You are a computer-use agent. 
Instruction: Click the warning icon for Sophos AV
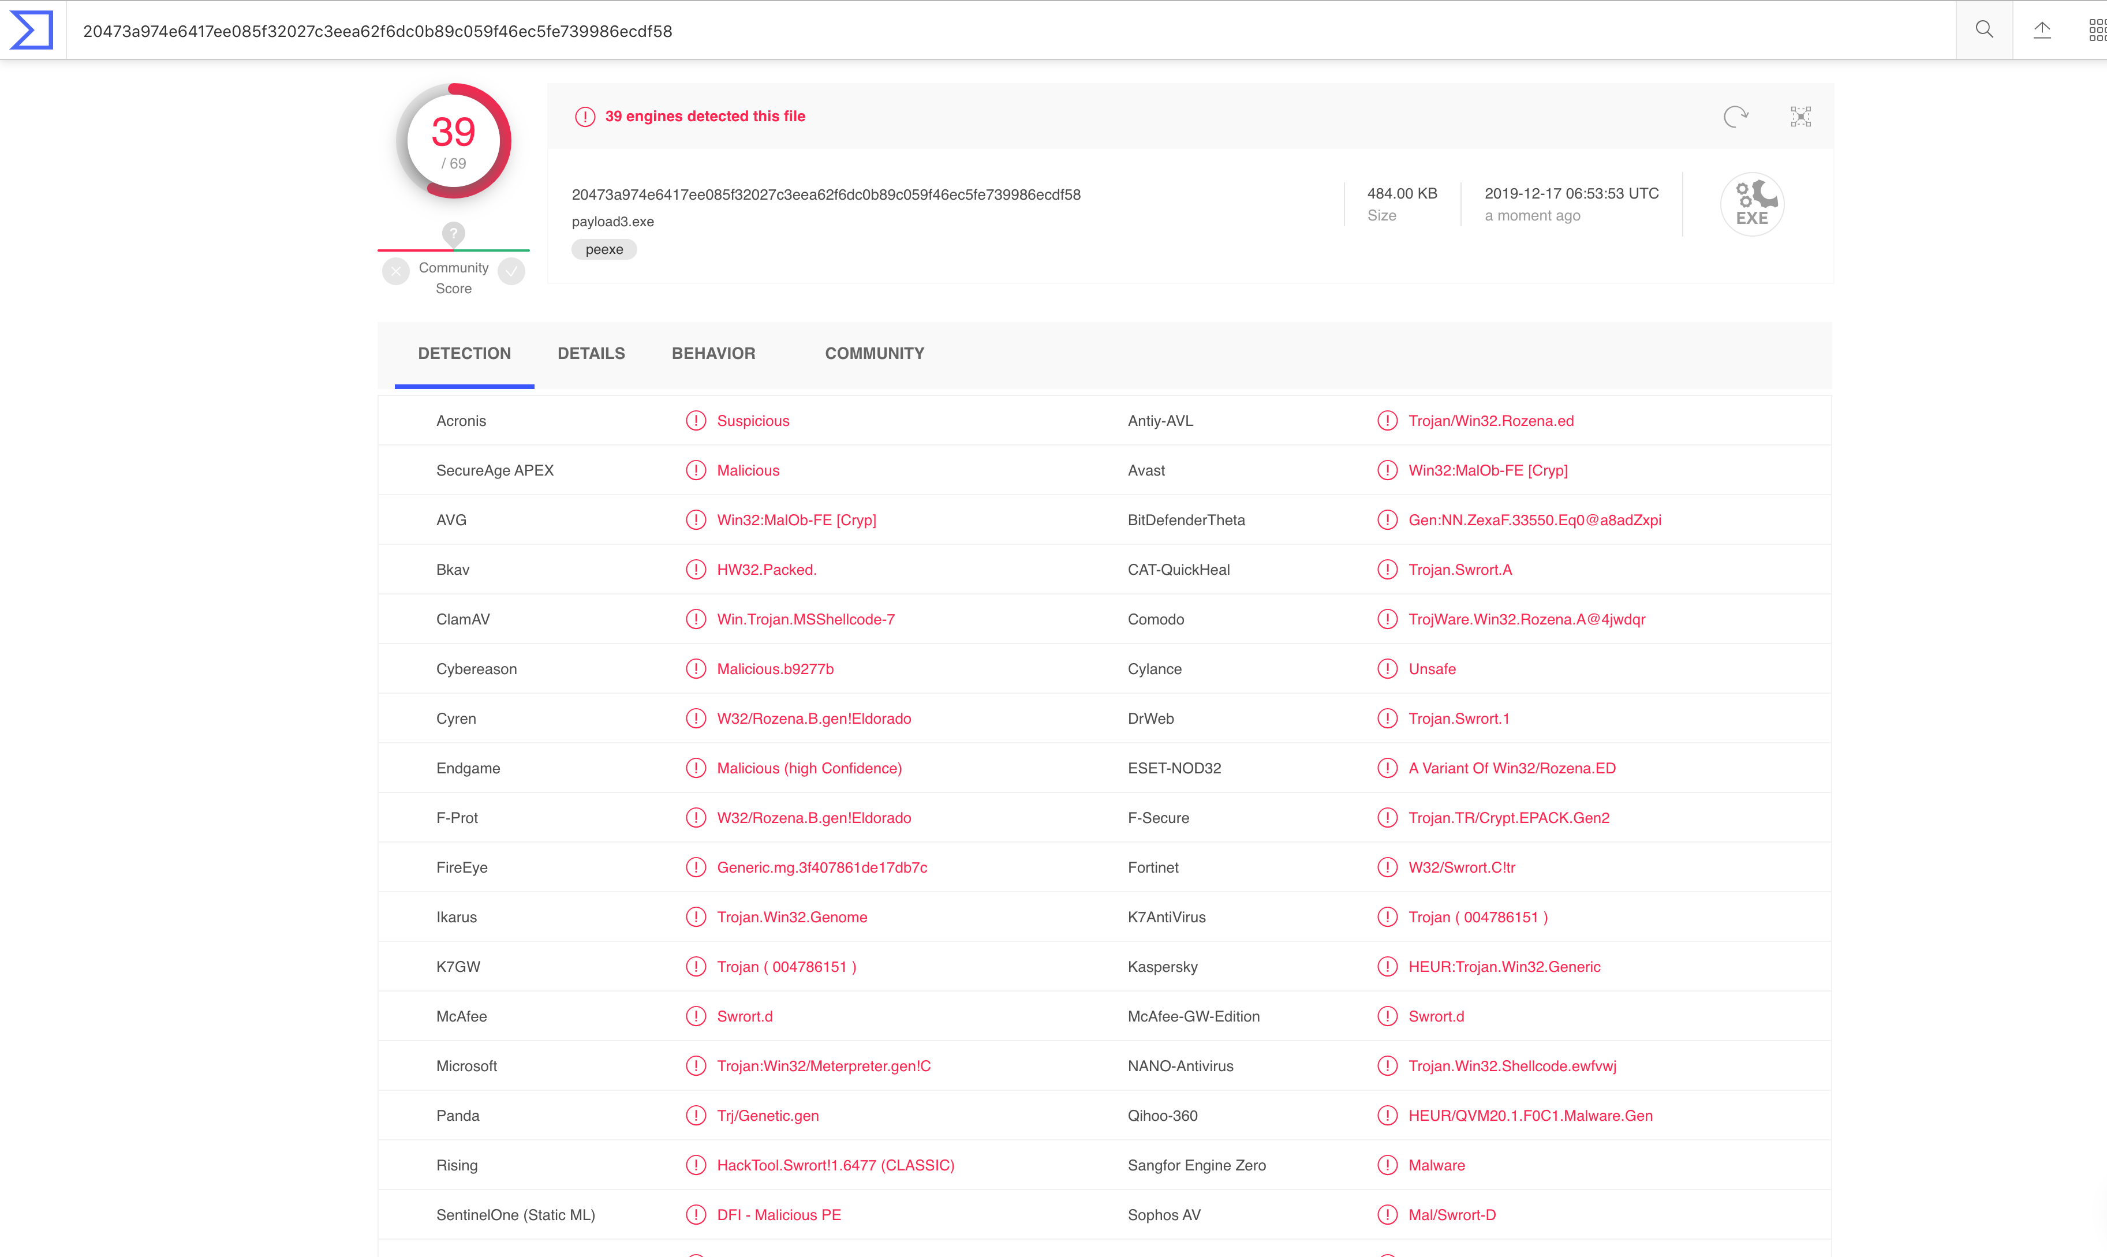pos(1387,1215)
